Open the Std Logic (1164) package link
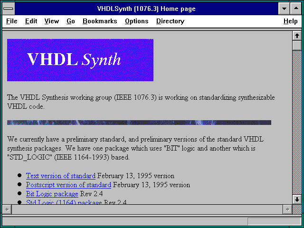 click(x=64, y=202)
